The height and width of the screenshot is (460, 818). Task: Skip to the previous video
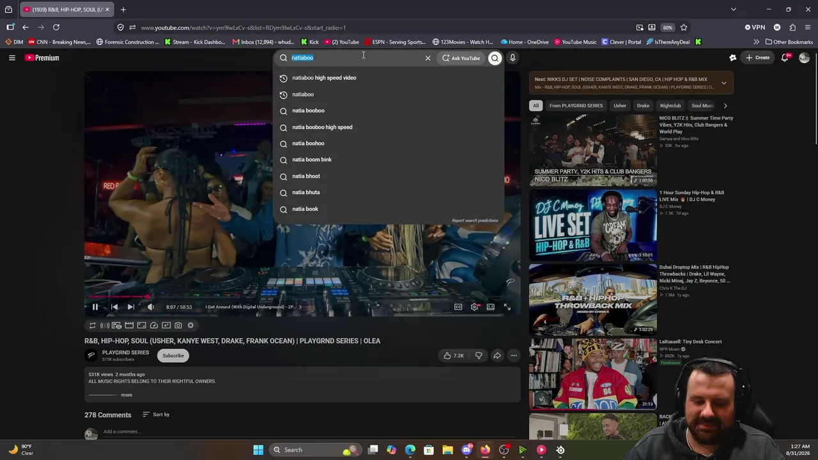pyautogui.click(x=114, y=307)
